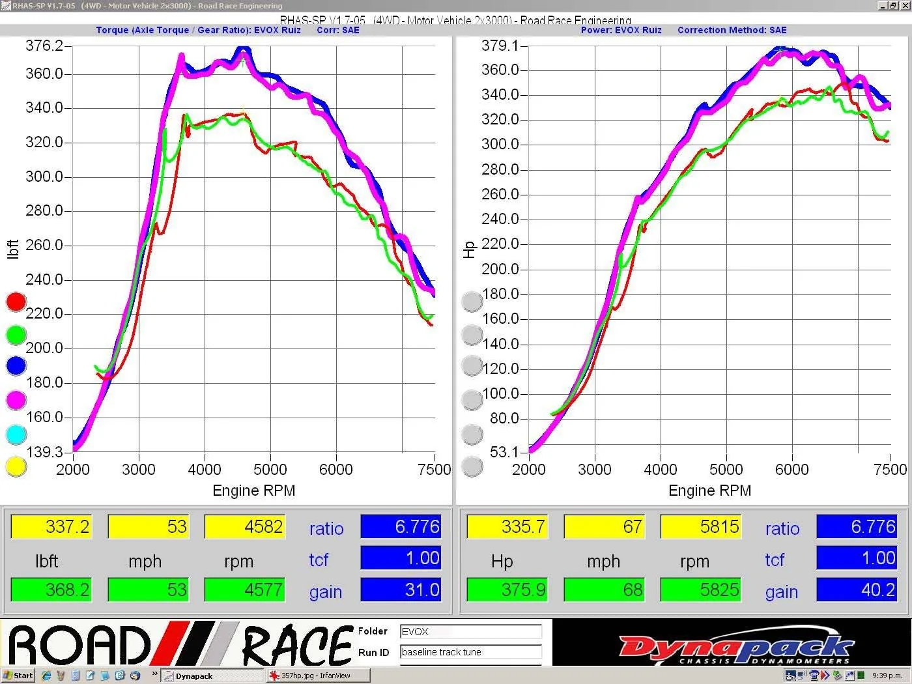Switch to the Dynapack taskbar window

coord(212,676)
